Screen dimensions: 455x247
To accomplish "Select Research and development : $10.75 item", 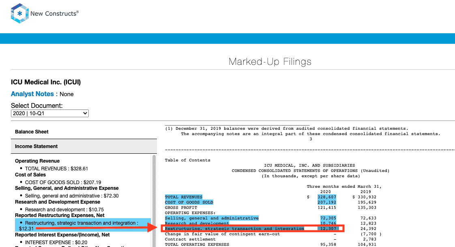I will point(64,209).
